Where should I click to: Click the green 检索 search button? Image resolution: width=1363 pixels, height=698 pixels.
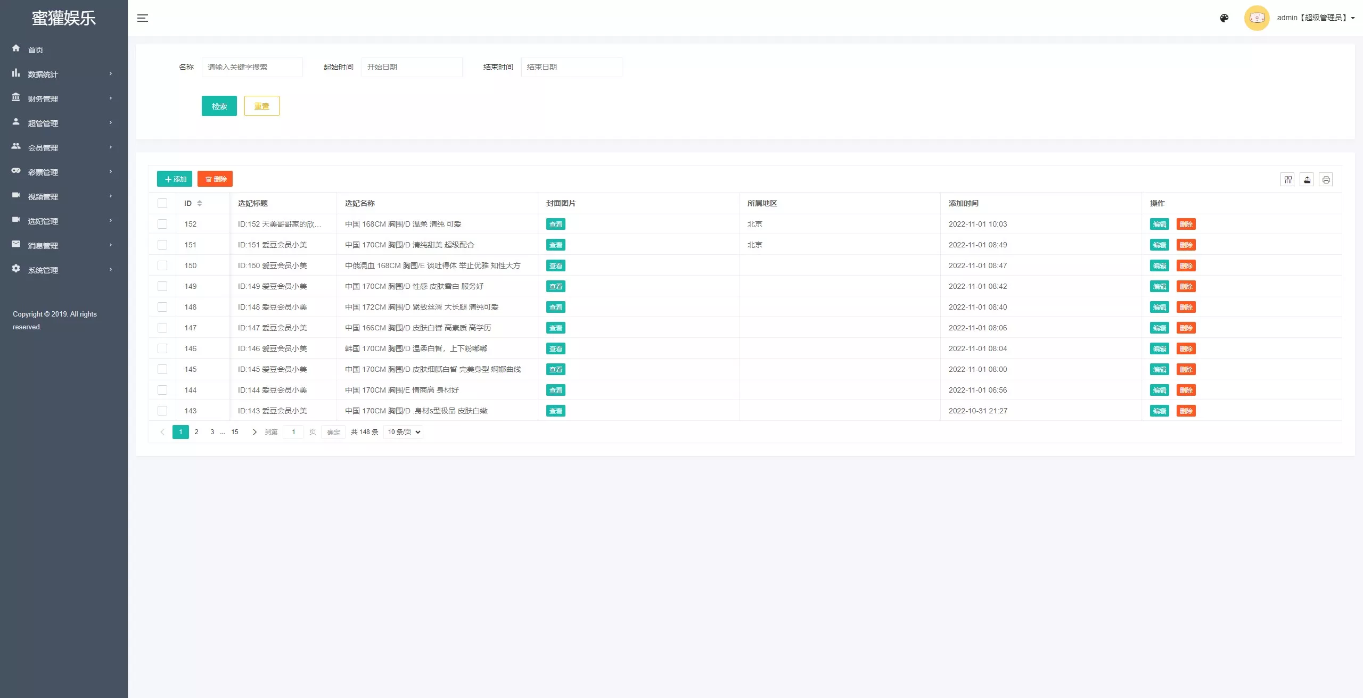tap(219, 106)
